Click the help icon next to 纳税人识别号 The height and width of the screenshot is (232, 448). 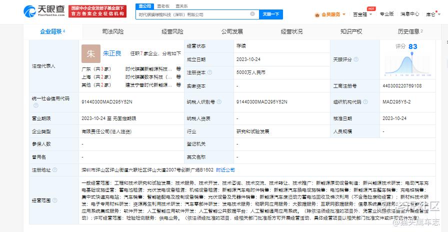219,101
